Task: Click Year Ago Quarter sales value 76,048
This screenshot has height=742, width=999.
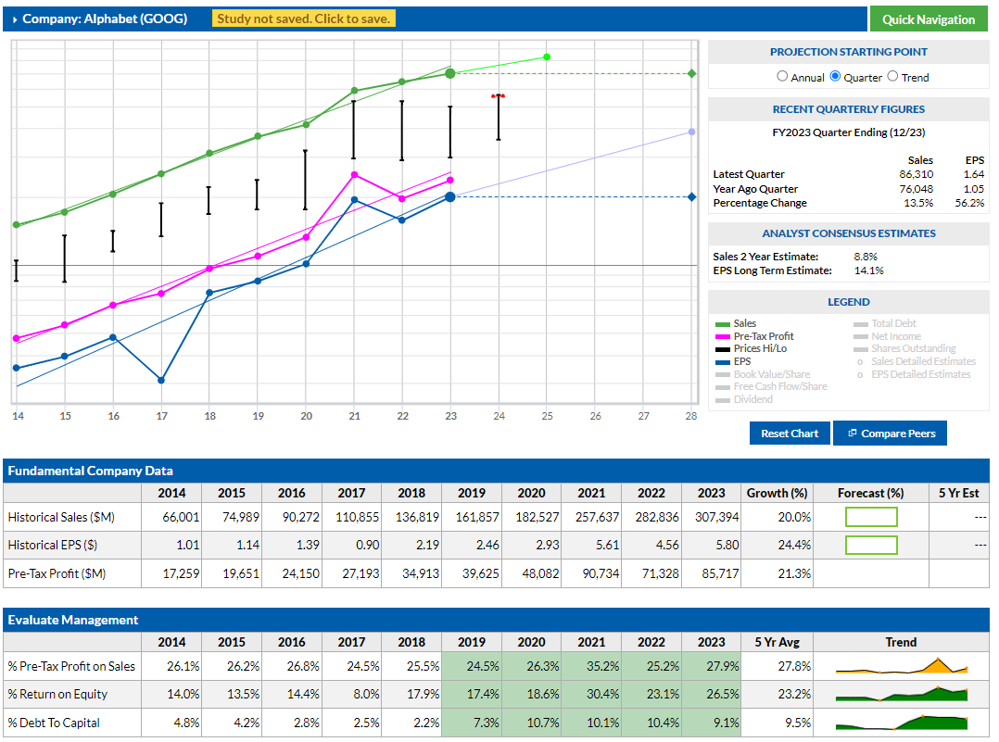Action: point(917,189)
